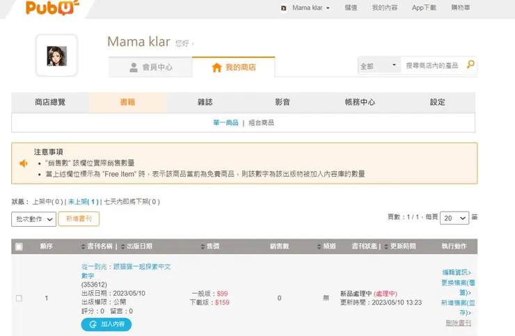Screen dimensions: 515x336
Task: Open the 設定 tab
Action: coord(437,102)
